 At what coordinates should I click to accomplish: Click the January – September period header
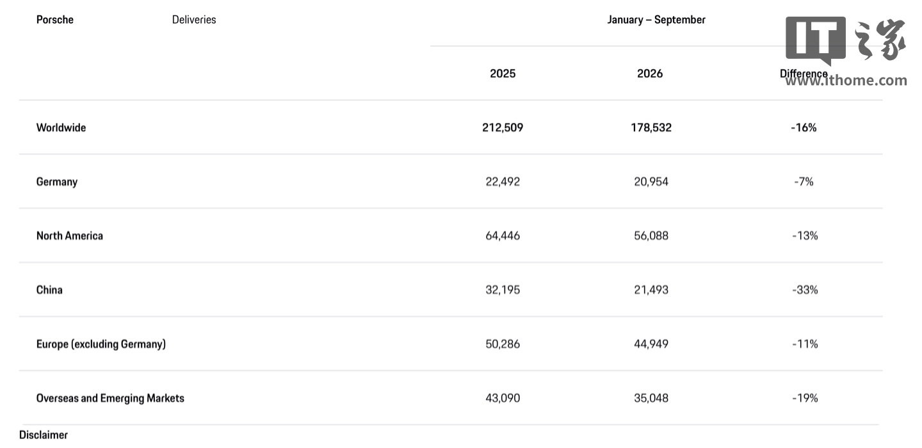[656, 20]
